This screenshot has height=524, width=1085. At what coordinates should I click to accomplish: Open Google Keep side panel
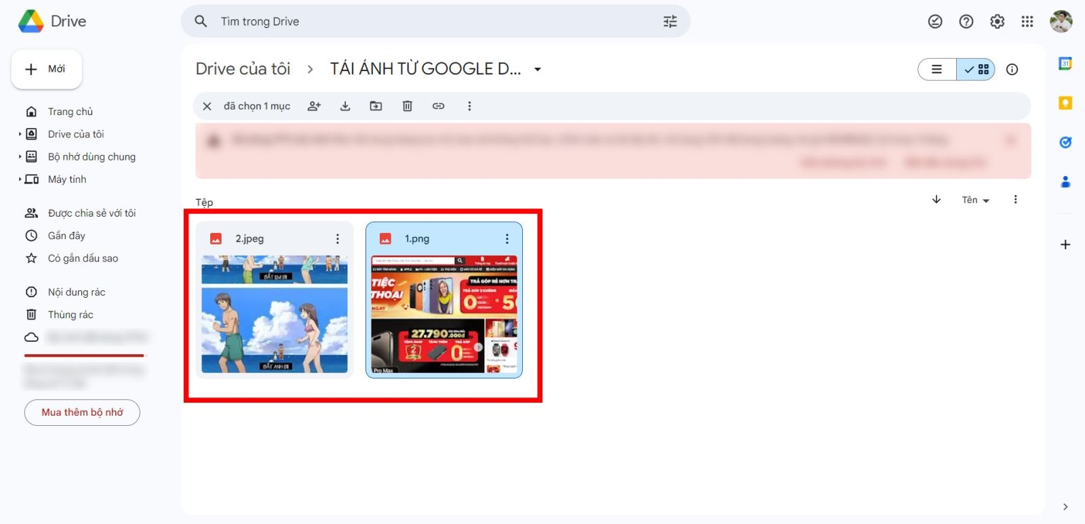tap(1065, 103)
